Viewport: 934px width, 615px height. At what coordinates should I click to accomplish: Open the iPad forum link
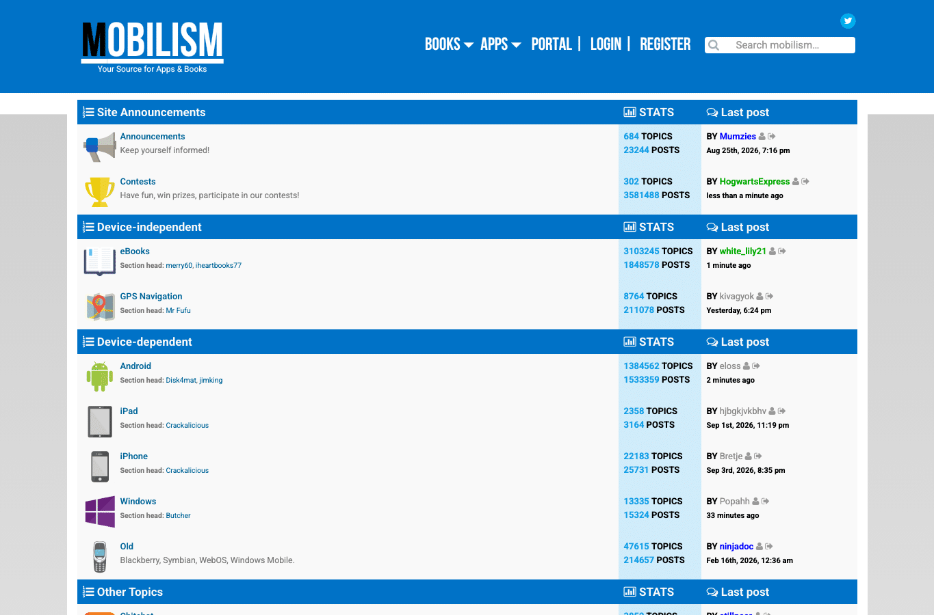(x=129, y=411)
